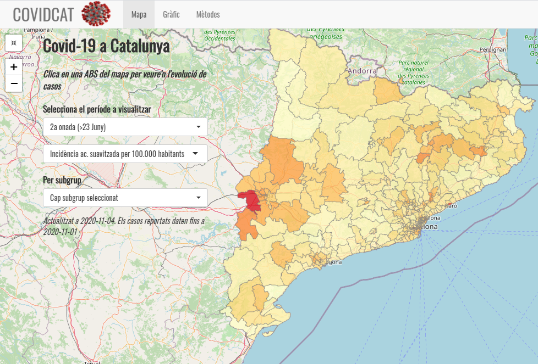Click the coronavirus logo icon

point(96,14)
